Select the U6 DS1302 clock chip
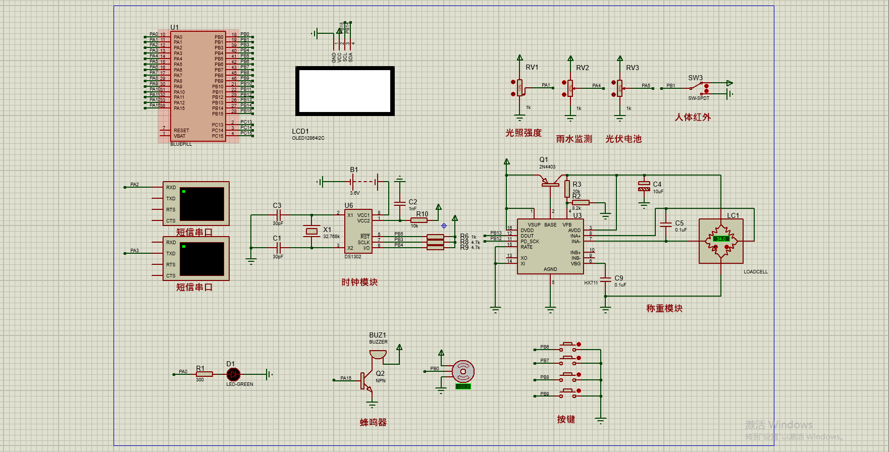 click(x=358, y=232)
